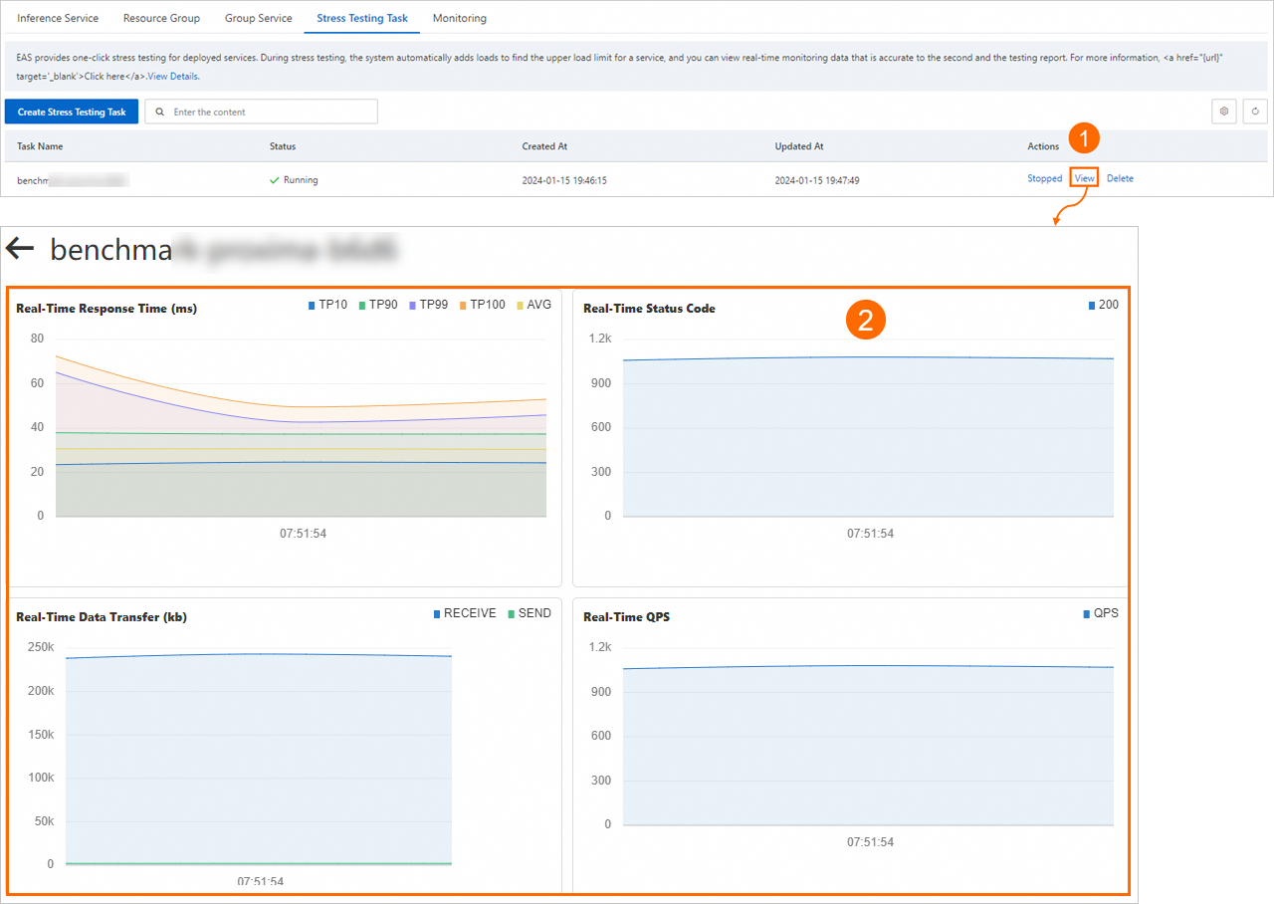Screen dimensions: 1274x904
Task: Toggle the TP10 series in Response Time legend
Action: click(x=328, y=305)
